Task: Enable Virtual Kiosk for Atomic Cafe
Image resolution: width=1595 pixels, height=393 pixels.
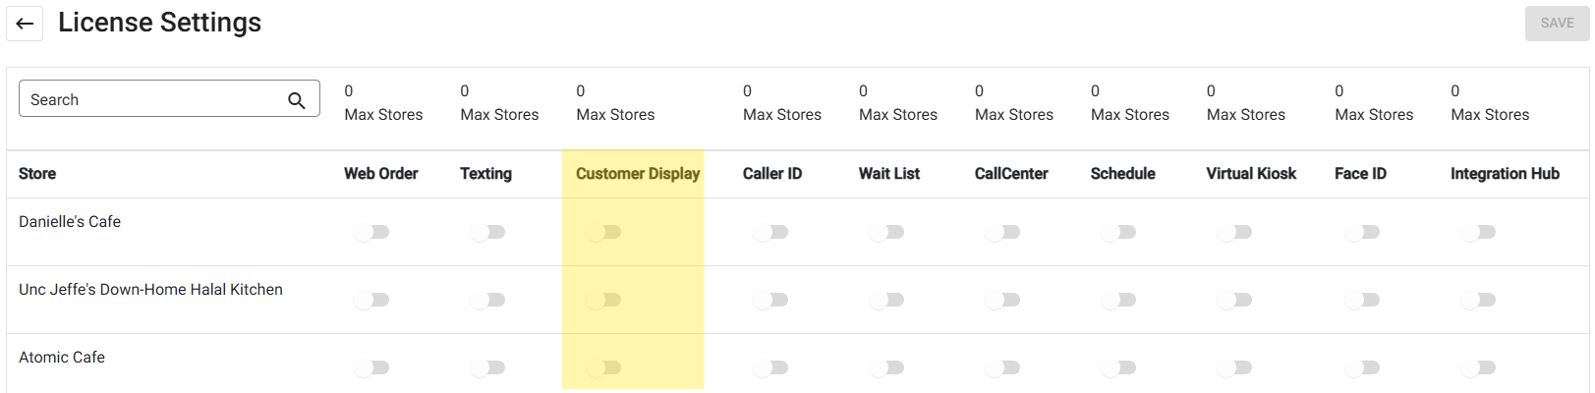Action: tap(1235, 368)
